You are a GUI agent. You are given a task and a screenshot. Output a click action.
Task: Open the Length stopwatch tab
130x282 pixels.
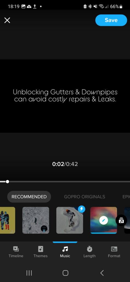[89, 252]
